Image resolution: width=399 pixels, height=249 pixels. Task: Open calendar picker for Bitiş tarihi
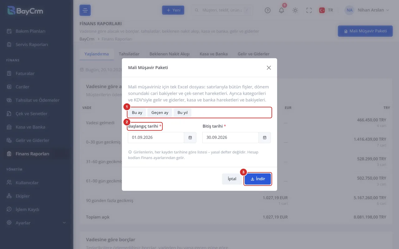265,138
